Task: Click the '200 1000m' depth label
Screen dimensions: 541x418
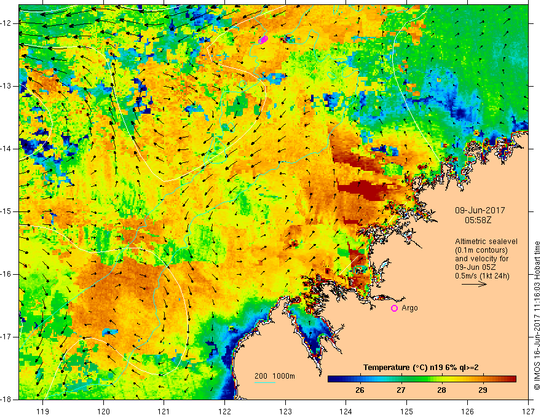Action: coord(275,376)
